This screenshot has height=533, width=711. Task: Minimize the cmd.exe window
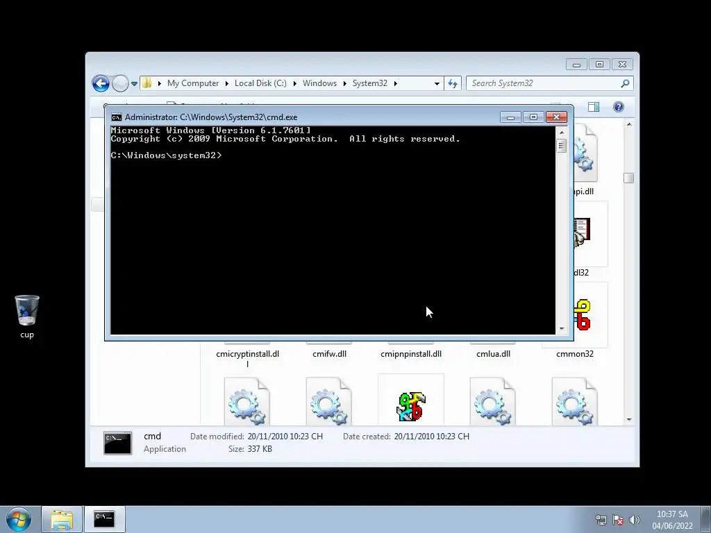point(510,117)
